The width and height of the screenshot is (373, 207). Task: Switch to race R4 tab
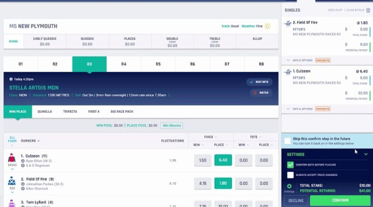coord(123,64)
